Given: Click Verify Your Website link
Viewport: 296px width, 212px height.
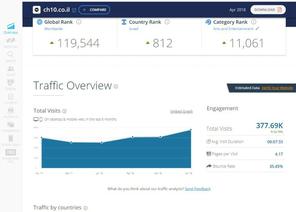Looking at the screenshot, I should tap(277, 88).
